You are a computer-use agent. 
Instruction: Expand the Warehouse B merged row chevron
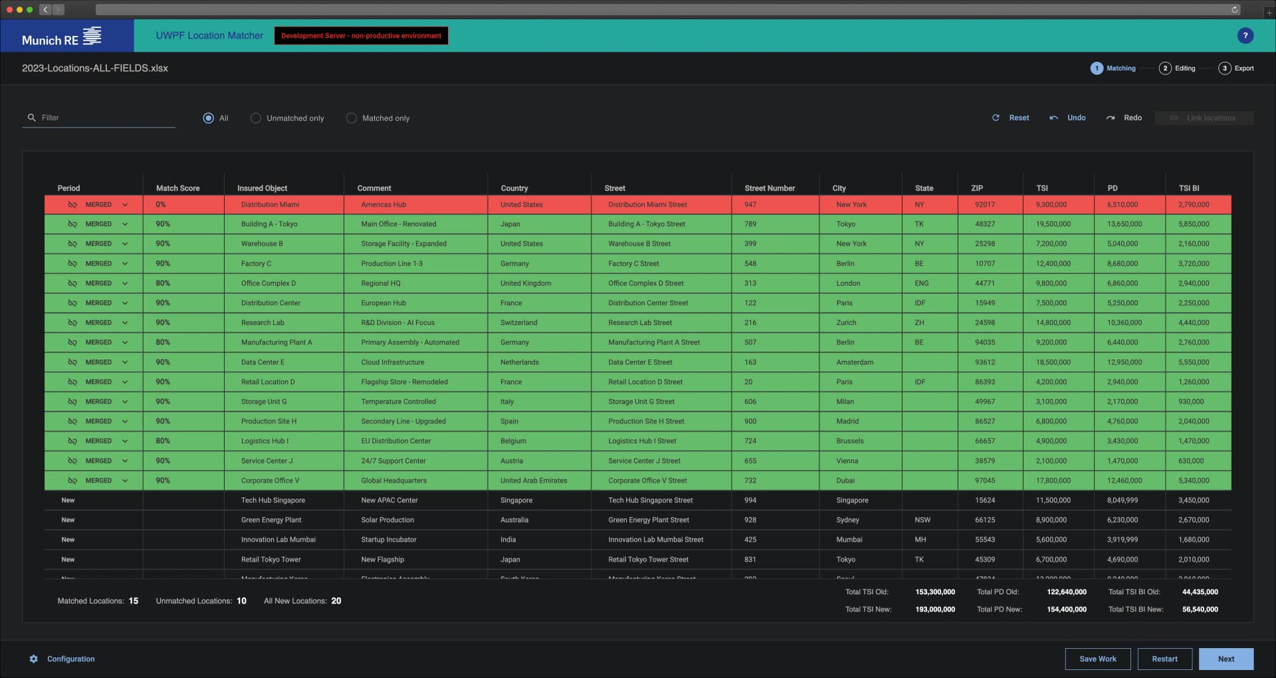pos(124,244)
